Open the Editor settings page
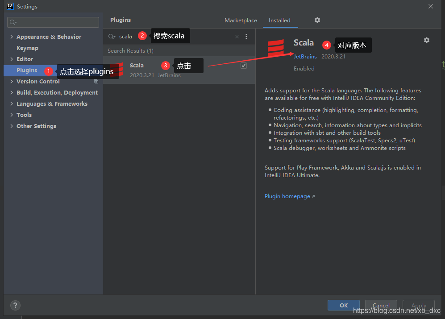 [x=25, y=59]
